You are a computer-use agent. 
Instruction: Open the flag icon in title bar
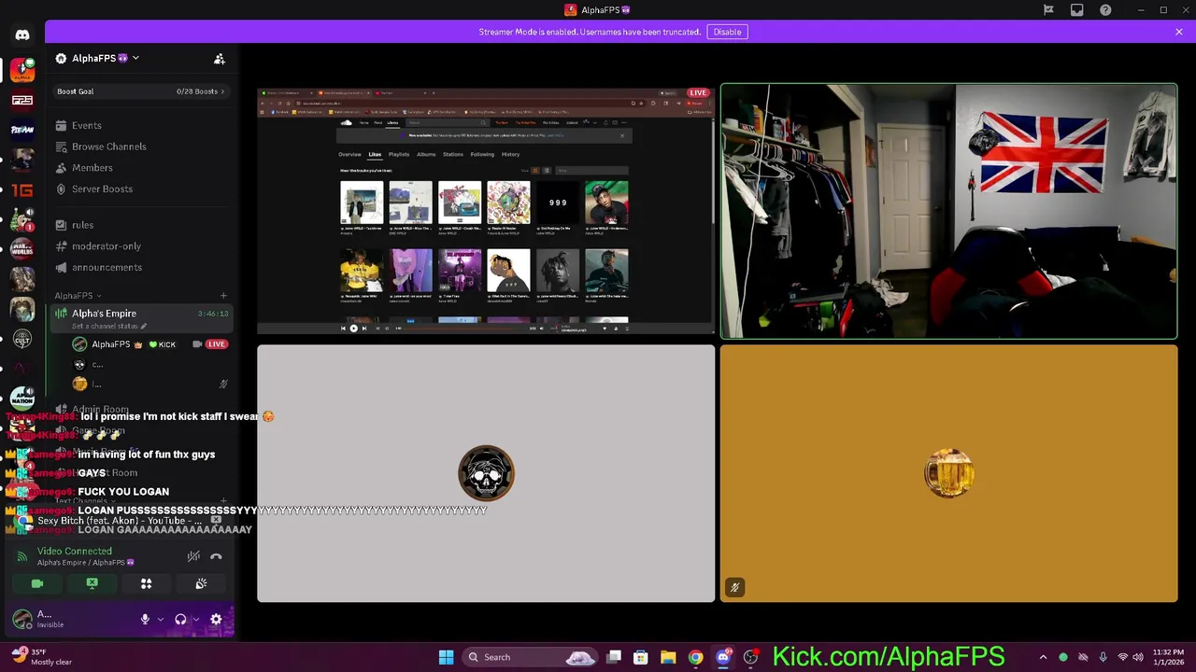point(1048,10)
